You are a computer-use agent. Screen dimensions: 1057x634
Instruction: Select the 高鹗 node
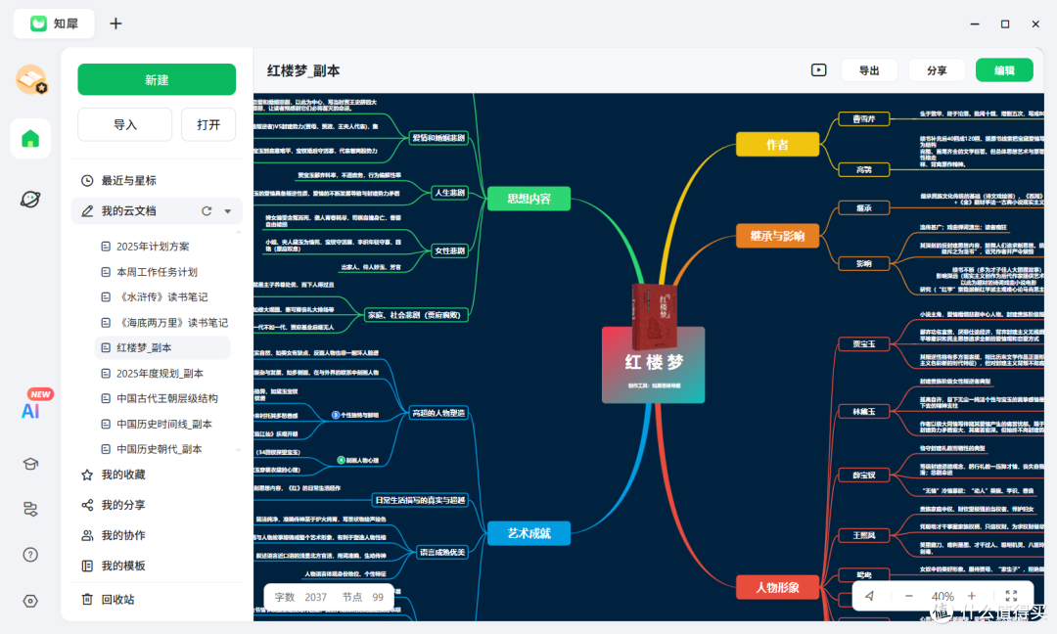[863, 170]
